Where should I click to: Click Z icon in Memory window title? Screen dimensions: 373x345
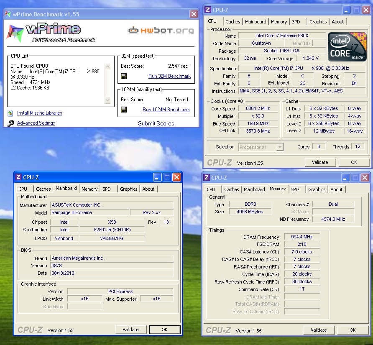(x=207, y=177)
